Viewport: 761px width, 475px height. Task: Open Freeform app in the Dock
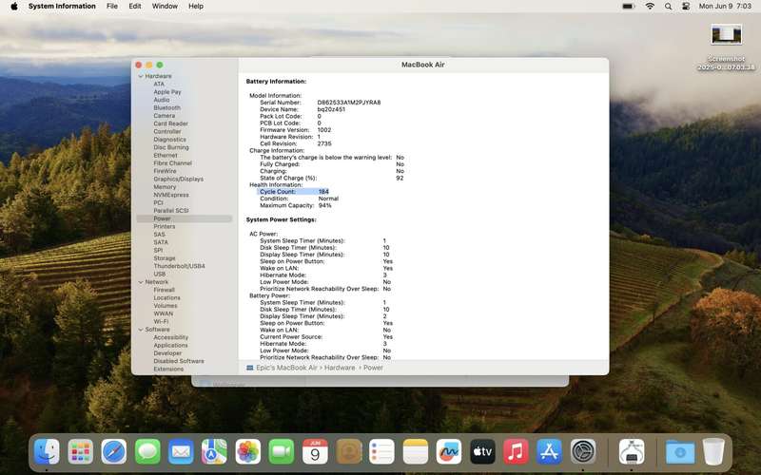point(449,451)
